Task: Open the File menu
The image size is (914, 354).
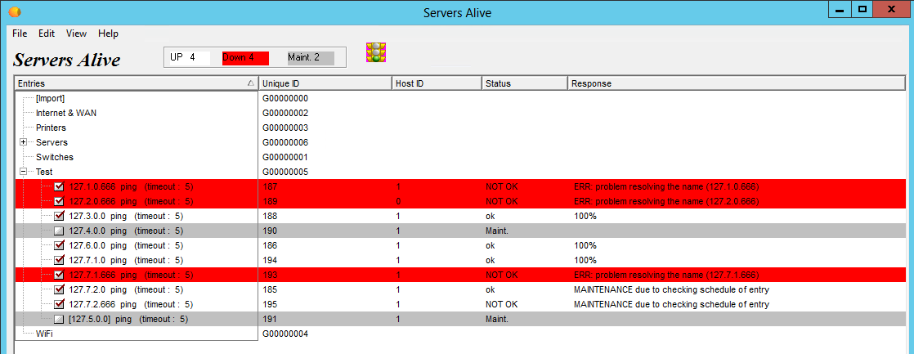Action: click(20, 34)
